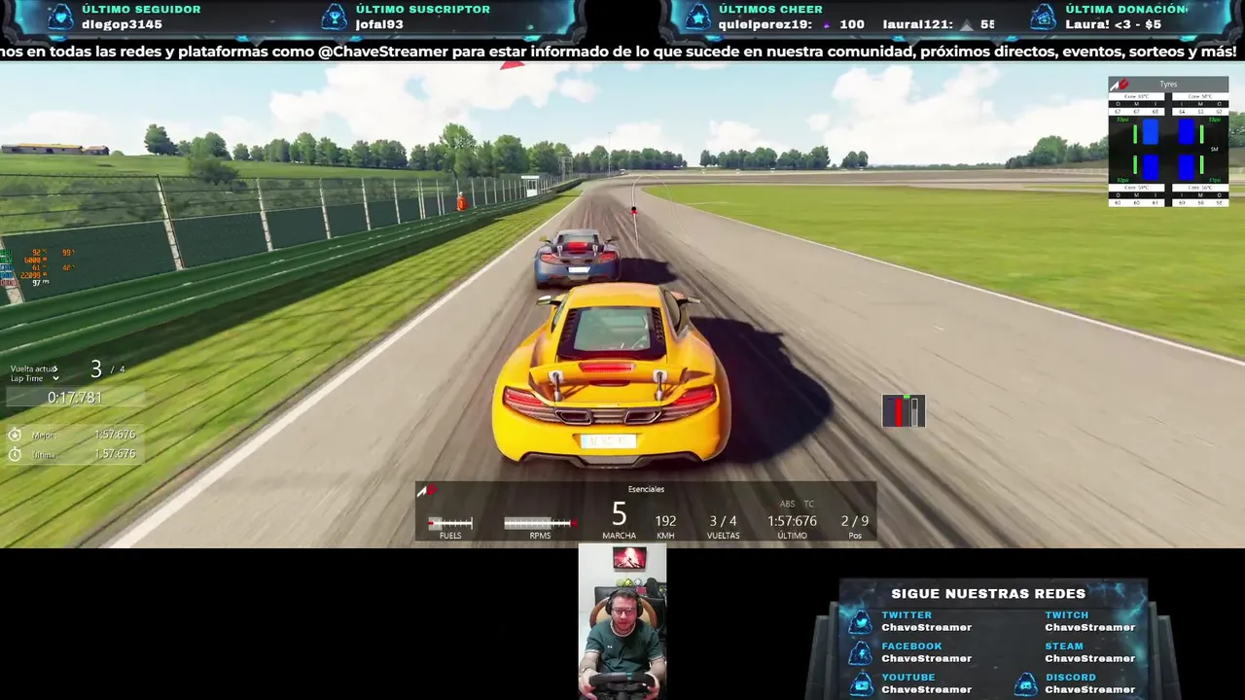Click the Tyres widget title

pyautogui.click(x=1168, y=85)
